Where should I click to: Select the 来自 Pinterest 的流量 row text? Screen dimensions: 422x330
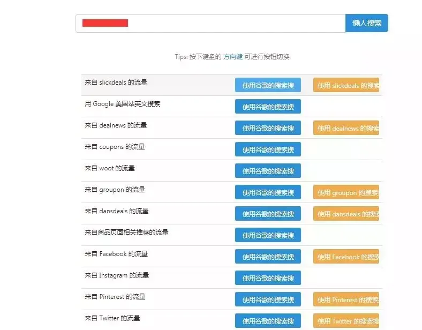coord(115,297)
